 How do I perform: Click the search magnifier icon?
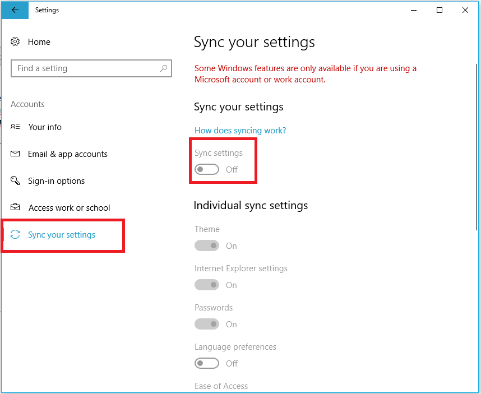pos(164,68)
